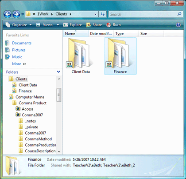Screen dimensions: 186x179
Task: Click the Pictures icon in Favorite Links
Action: pyautogui.click(x=7, y=50)
